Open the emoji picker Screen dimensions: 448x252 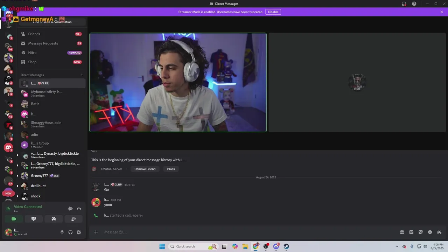430,232
